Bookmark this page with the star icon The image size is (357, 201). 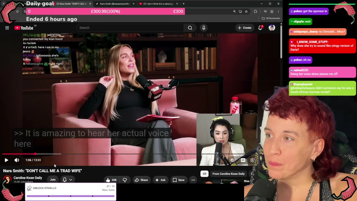click(246, 11)
